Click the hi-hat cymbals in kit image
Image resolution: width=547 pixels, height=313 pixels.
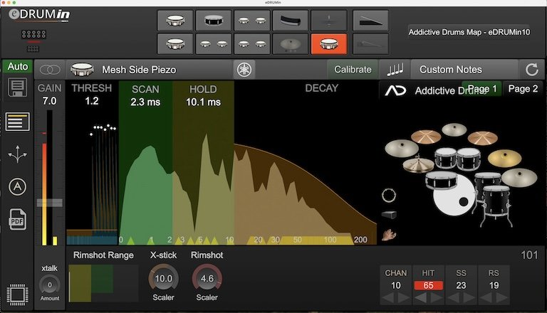[418, 164]
